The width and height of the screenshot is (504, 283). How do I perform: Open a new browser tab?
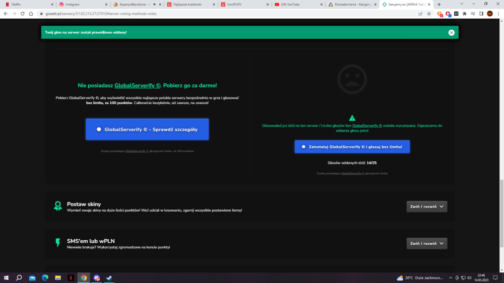439,5
